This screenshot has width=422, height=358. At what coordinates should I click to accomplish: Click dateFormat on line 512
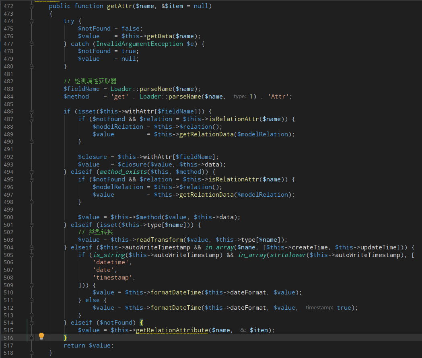[x=248, y=307]
